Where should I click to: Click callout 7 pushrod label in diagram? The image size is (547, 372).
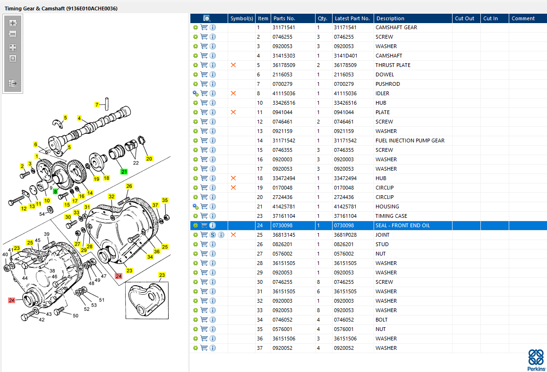coord(97,105)
